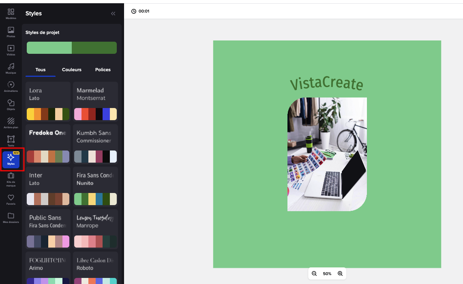Open the Animations panel
Viewport: 463px width, 284px height.
[11, 87]
